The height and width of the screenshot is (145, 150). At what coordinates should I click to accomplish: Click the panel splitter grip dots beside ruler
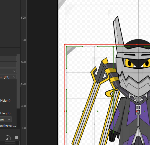point(20,86)
